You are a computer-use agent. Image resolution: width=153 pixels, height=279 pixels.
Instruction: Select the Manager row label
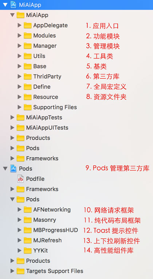pos(45,46)
